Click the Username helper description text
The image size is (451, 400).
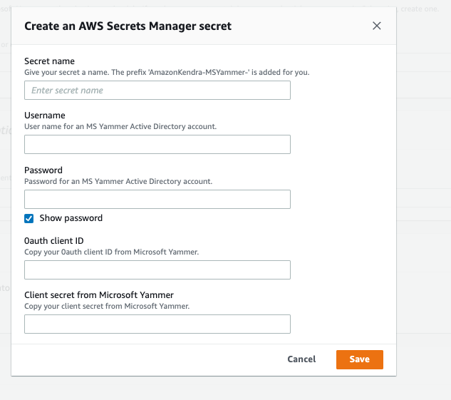[120, 126]
